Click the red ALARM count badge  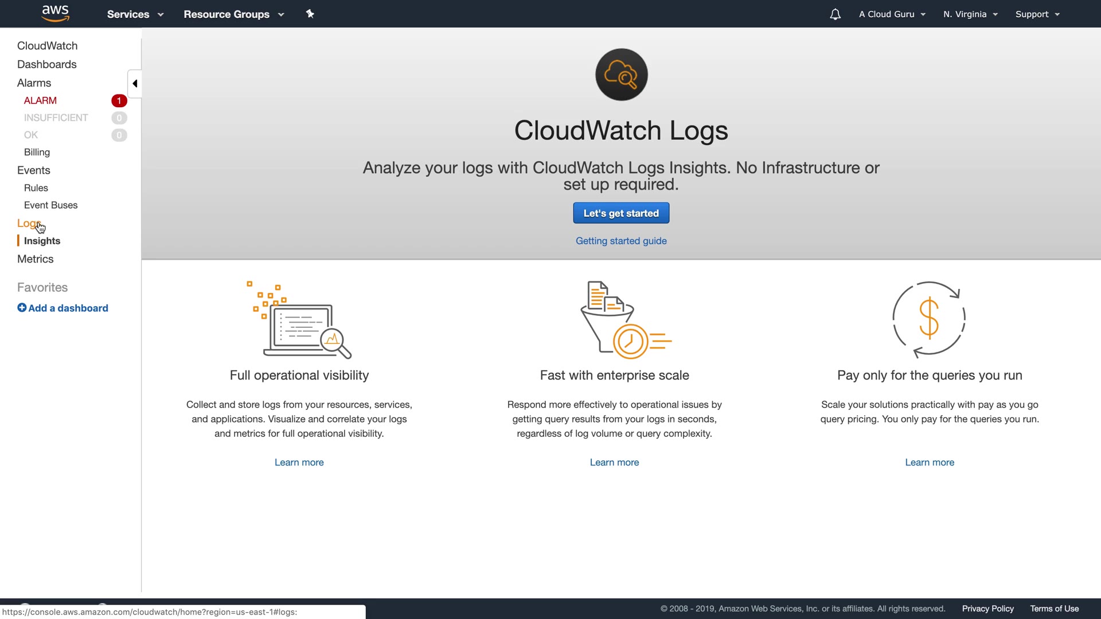(119, 101)
